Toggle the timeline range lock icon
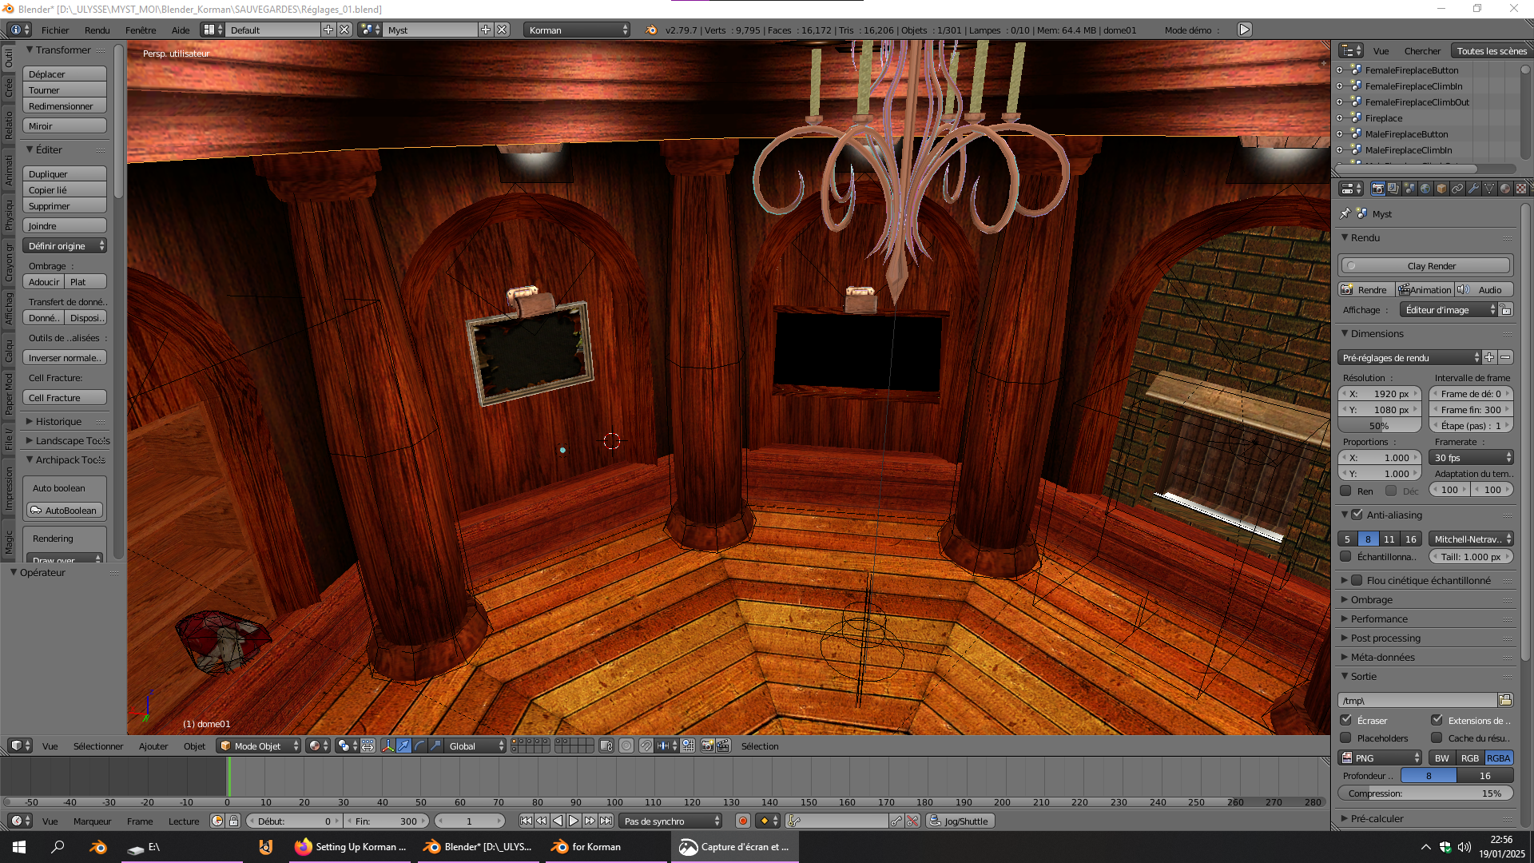The height and width of the screenshot is (863, 1534). pyautogui.click(x=234, y=821)
